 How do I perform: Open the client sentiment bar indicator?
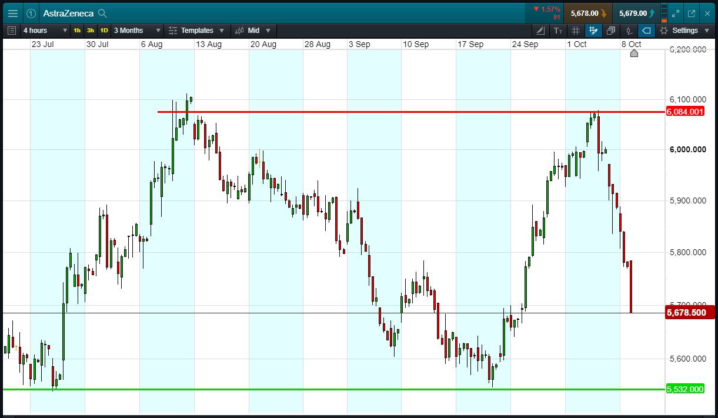665,13
